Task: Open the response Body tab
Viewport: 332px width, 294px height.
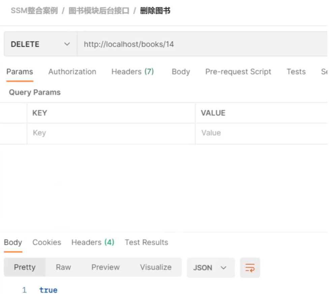Action: (x=13, y=242)
